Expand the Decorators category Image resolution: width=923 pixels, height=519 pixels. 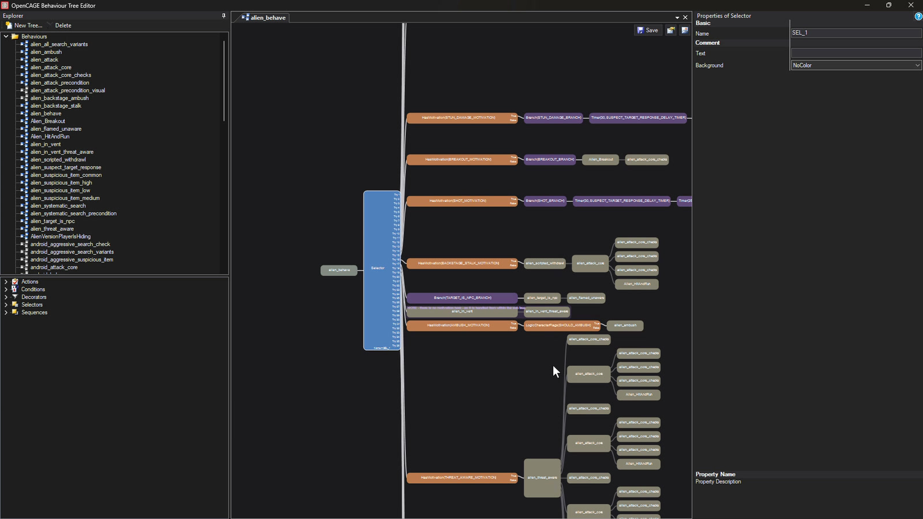[6, 297]
